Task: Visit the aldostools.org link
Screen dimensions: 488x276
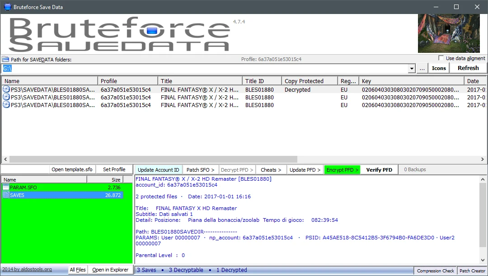Action: click(27, 269)
